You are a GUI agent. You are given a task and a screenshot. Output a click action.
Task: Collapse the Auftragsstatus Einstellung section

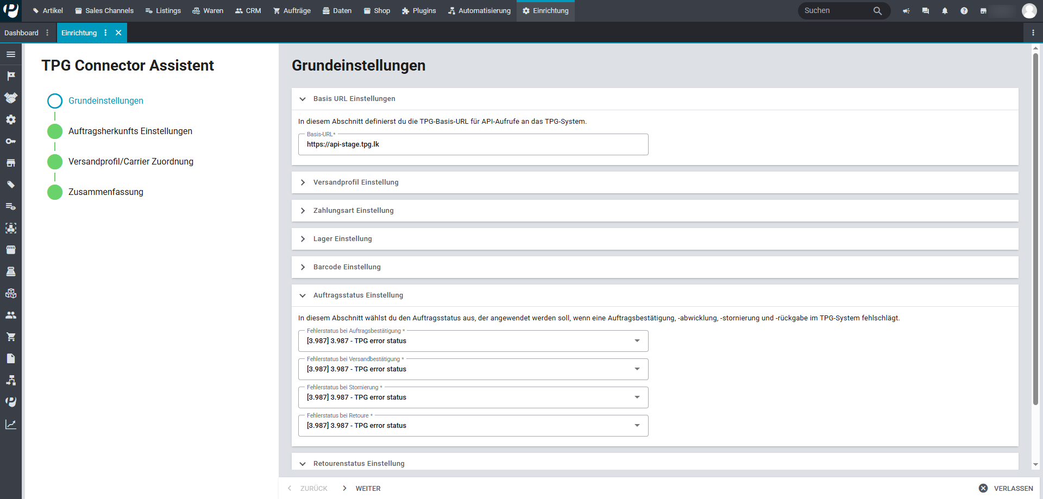pos(655,295)
